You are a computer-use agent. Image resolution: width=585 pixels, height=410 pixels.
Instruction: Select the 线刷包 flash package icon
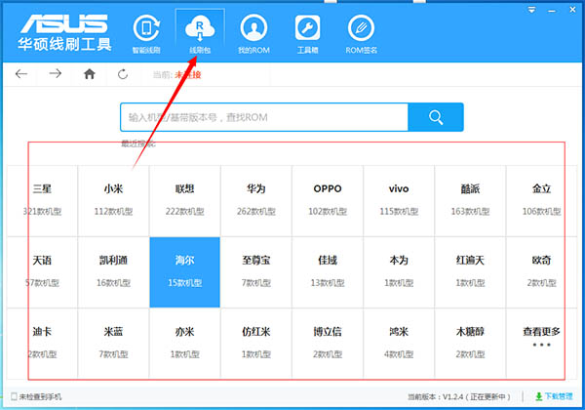[x=199, y=32]
